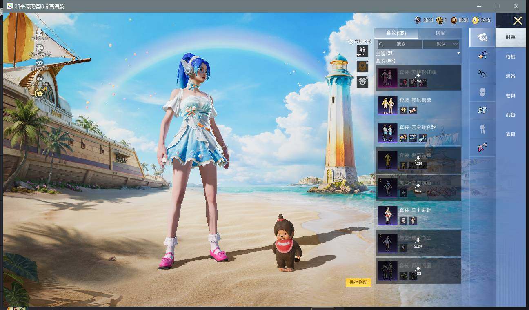
Task: Click the last item icon under 云宝联名款
Action: point(422,138)
